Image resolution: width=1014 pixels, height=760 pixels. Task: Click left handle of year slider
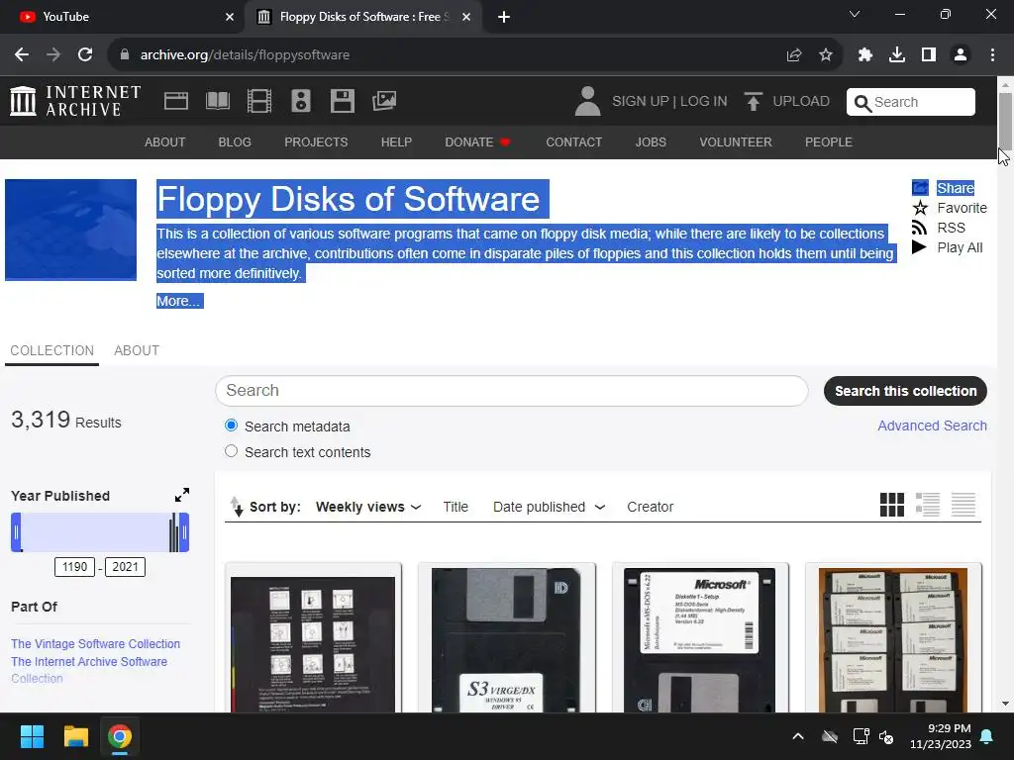[16, 532]
